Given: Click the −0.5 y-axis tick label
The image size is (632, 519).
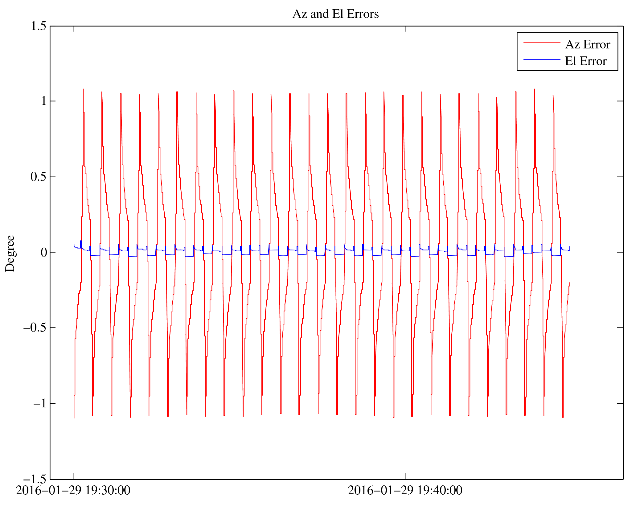Looking at the screenshot, I should pos(35,327).
